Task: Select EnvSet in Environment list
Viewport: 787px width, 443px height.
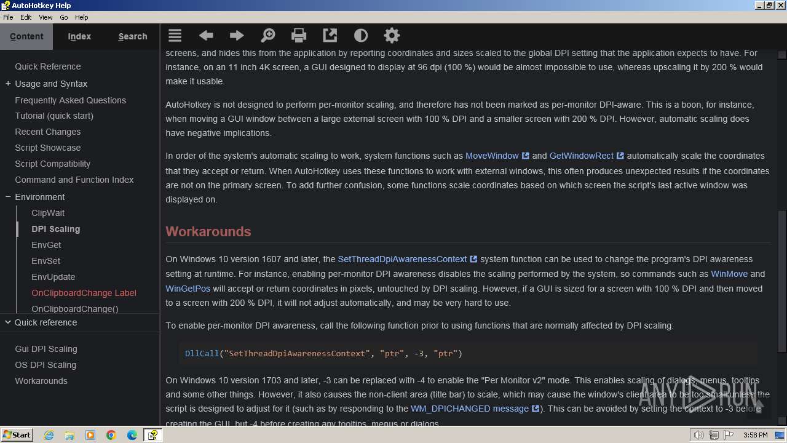Action: click(46, 261)
